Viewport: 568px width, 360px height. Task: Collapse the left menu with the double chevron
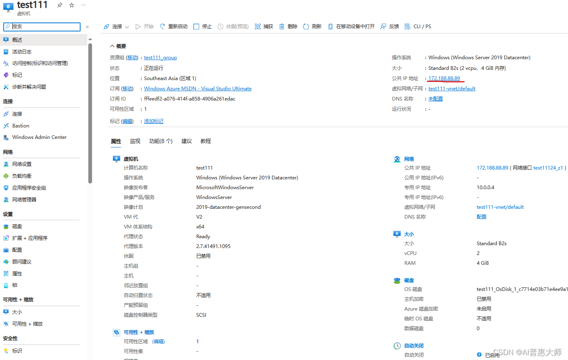(87, 27)
